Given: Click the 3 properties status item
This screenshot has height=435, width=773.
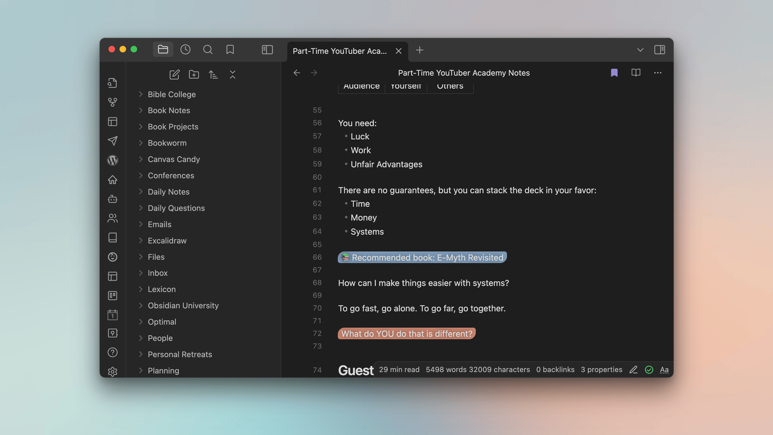Looking at the screenshot, I should coord(601,370).
